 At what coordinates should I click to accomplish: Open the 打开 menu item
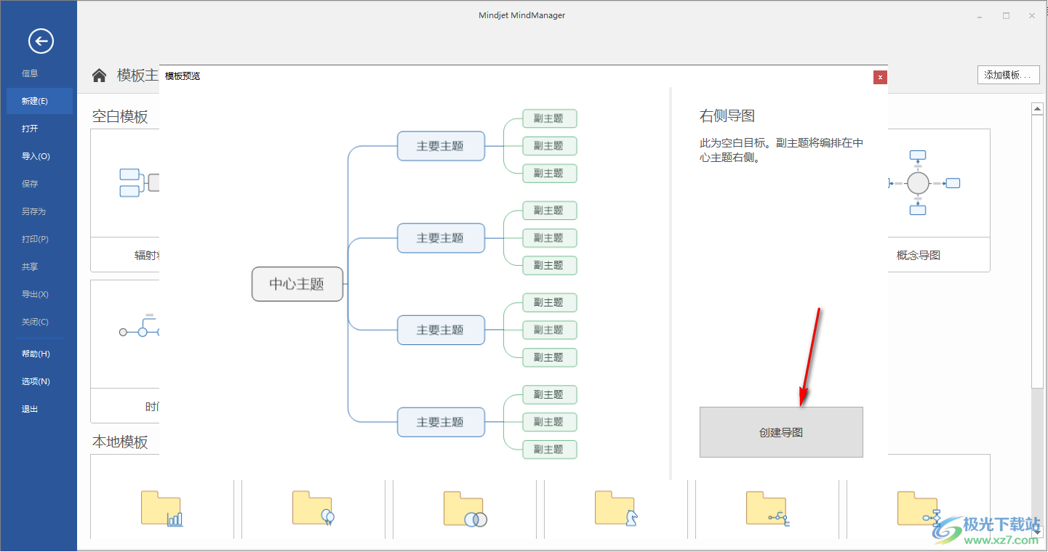tap(30, 129)
